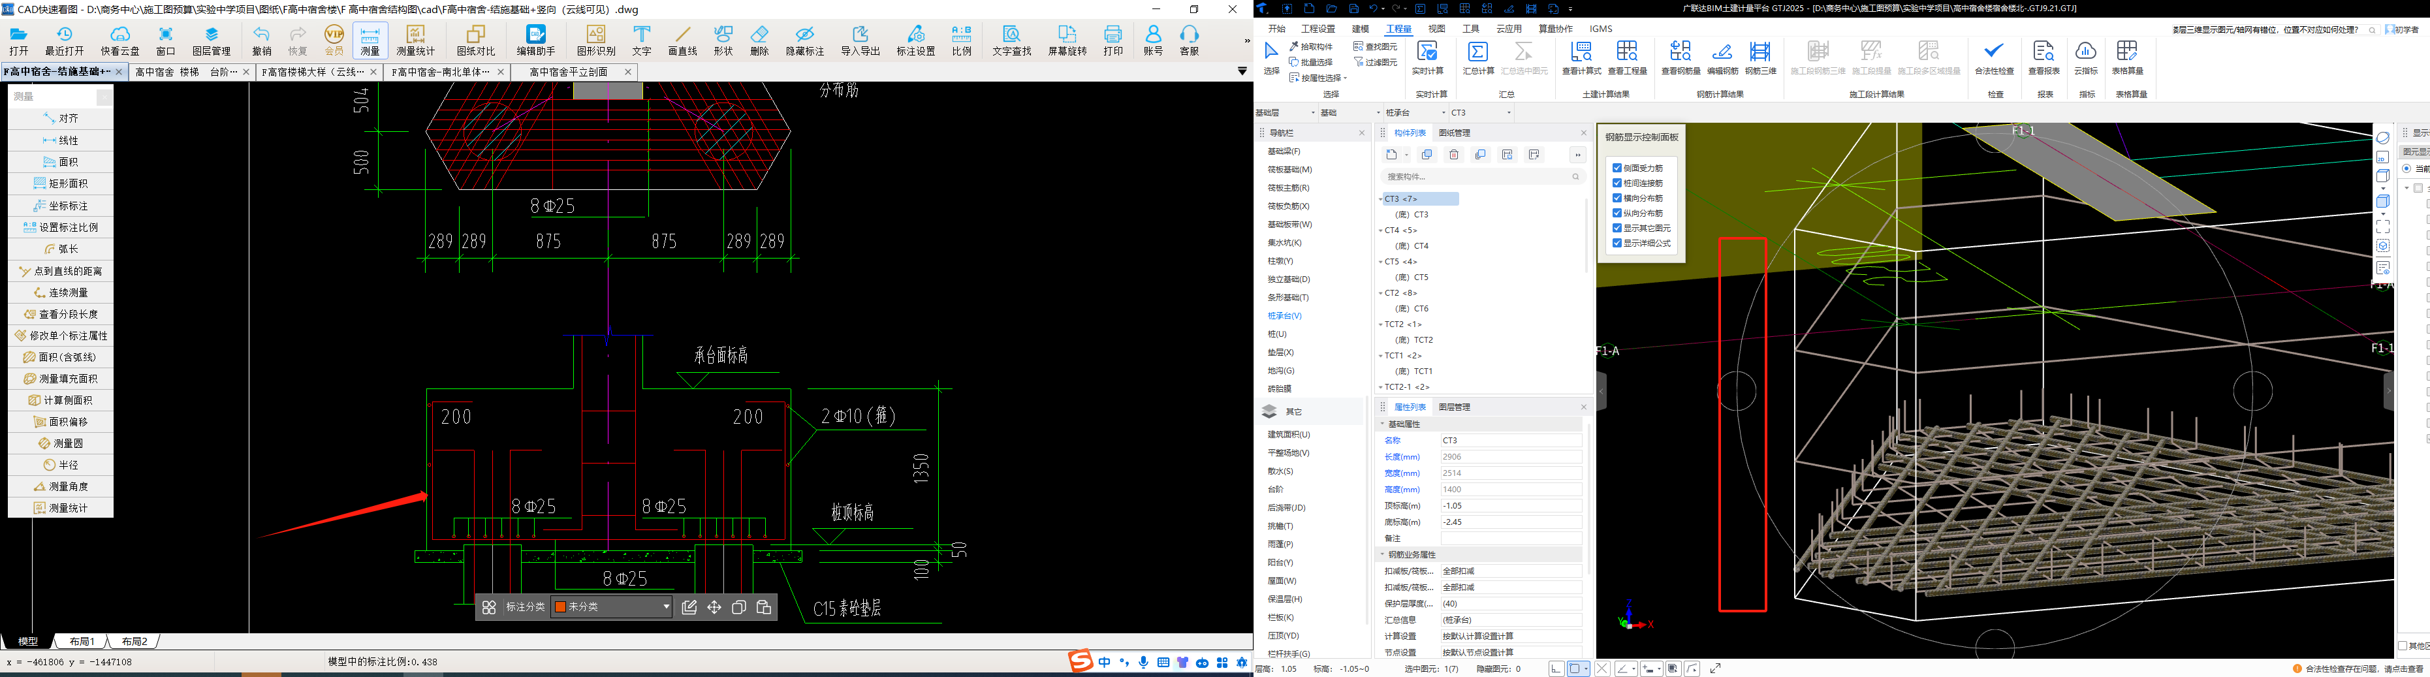This screenshot has width=2430, height=677.
Task: Select the 文字 text tool
Action: coord(642,40)
